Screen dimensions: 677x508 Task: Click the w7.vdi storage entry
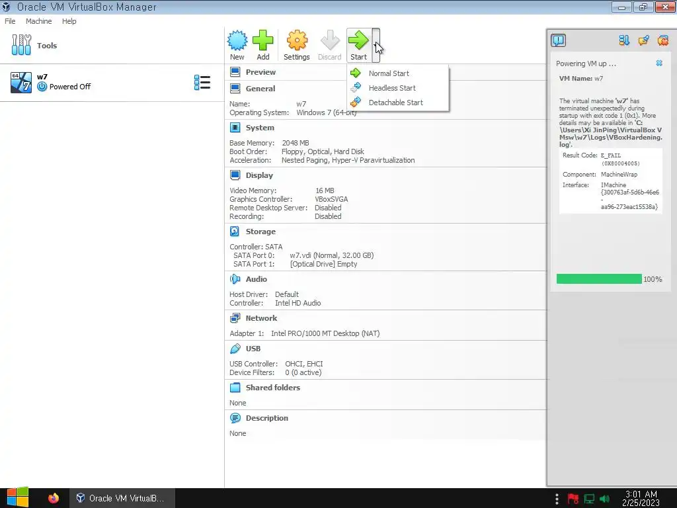pos(332,255)
